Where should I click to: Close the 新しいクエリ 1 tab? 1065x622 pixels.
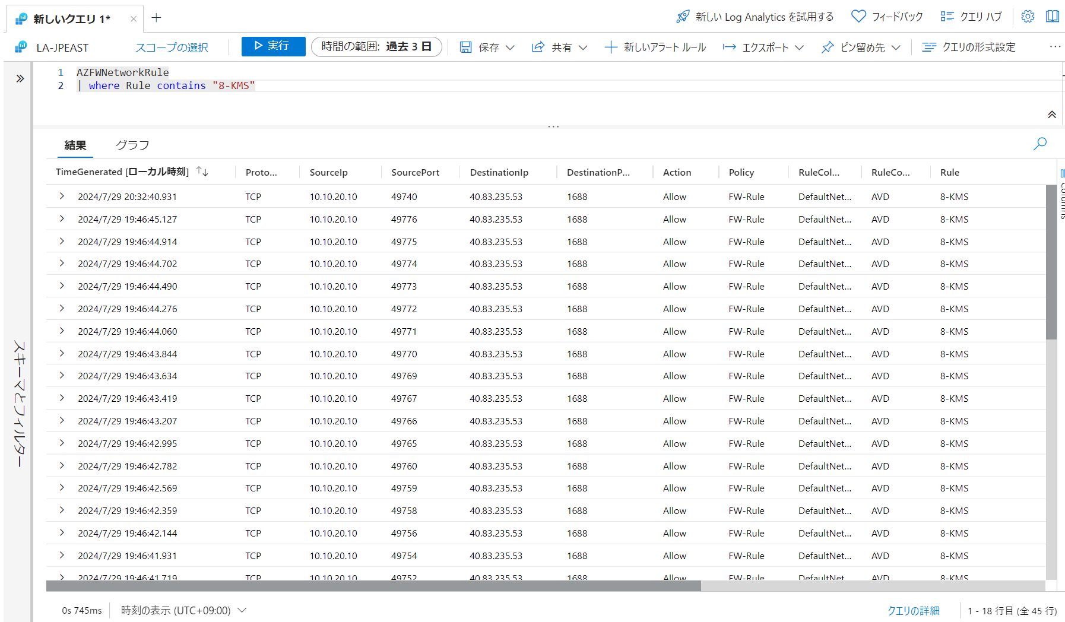(x=134, y=19)
